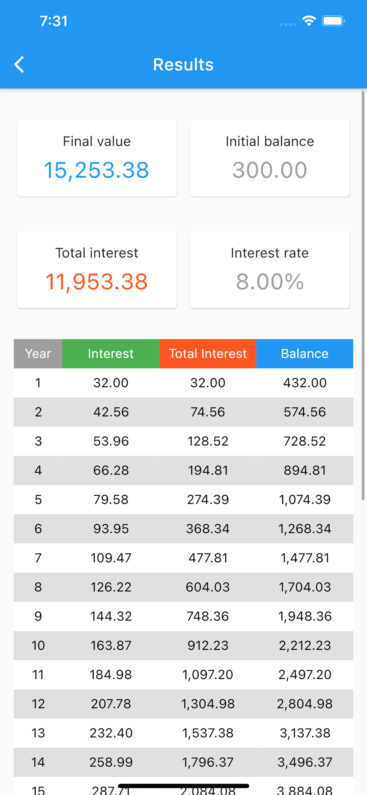Select the Year 1 table row

click(183, 383)
